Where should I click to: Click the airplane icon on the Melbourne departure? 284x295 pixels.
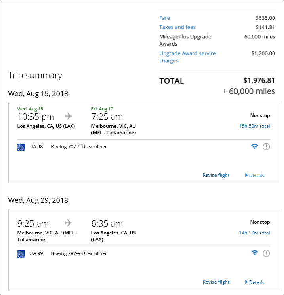pyautogui.click(x=69, y=223)
